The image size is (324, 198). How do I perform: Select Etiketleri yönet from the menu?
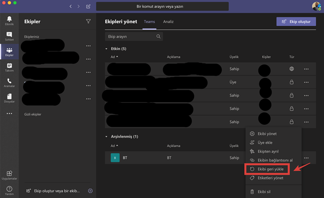coord(271,178)
